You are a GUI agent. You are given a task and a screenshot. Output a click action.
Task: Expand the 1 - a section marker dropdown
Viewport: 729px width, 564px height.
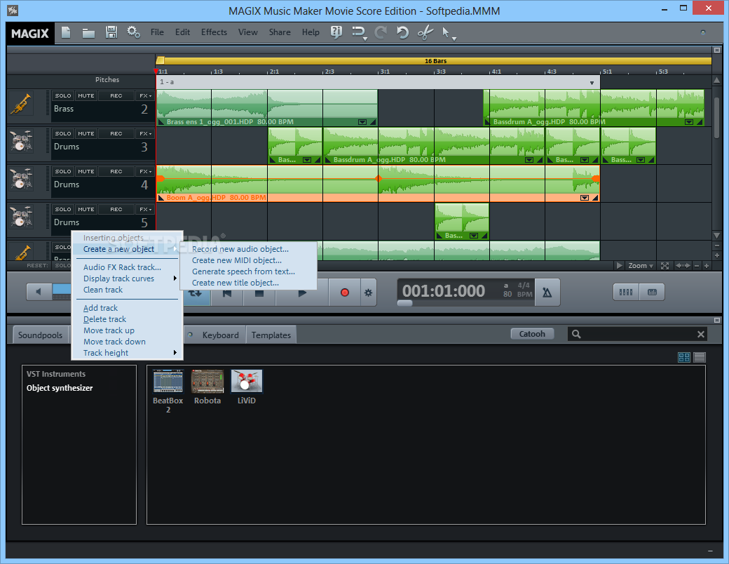[x=592, y=83]
